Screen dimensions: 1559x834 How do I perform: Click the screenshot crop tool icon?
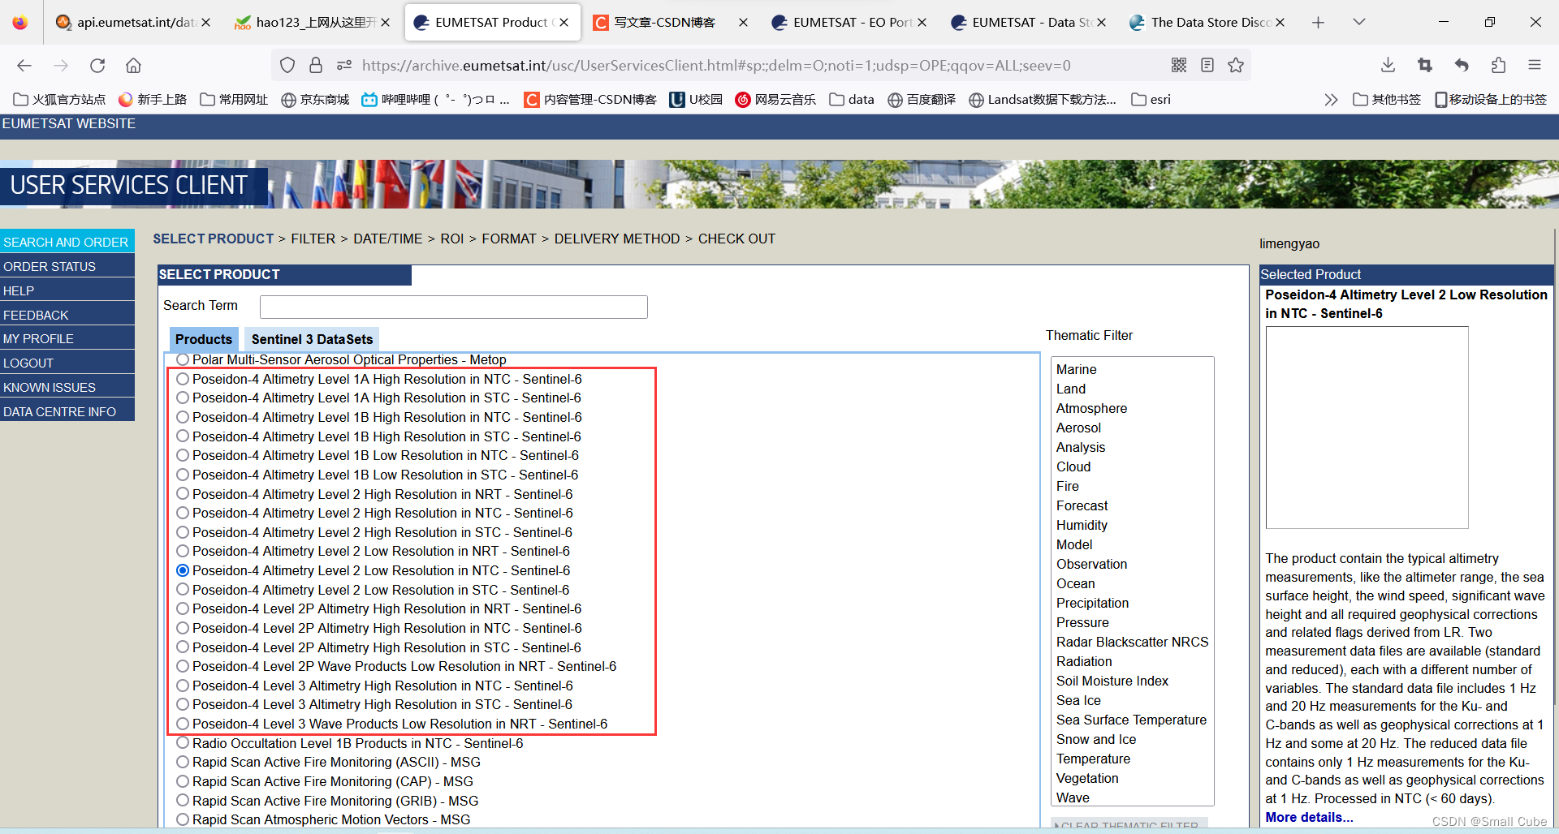[x=1425, y=65]
